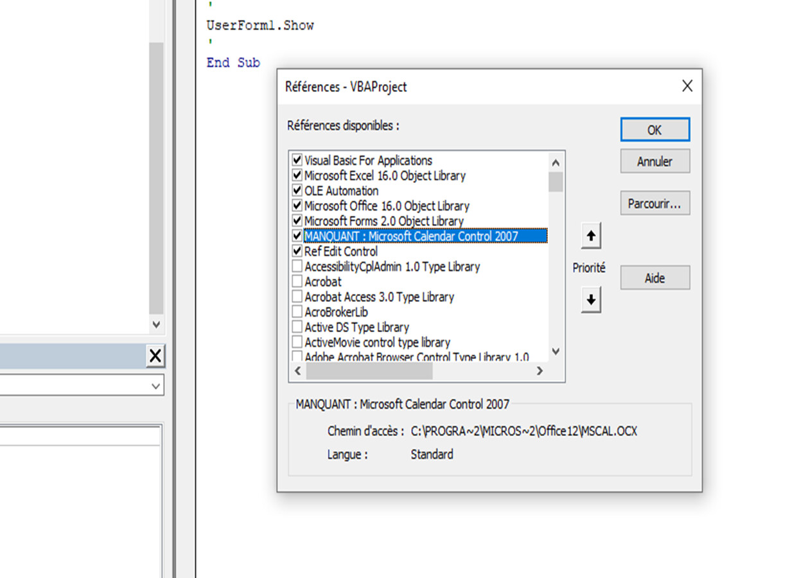The image size is (790, 578).
Task: Uncheck Microsoft Office 16.0 Object Library
Action: click(297, 206)
